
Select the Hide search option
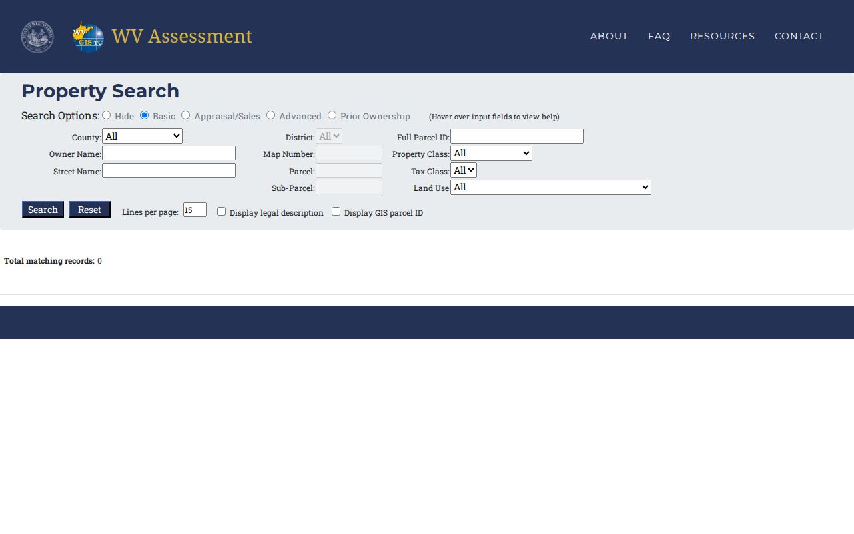point(107,115)
